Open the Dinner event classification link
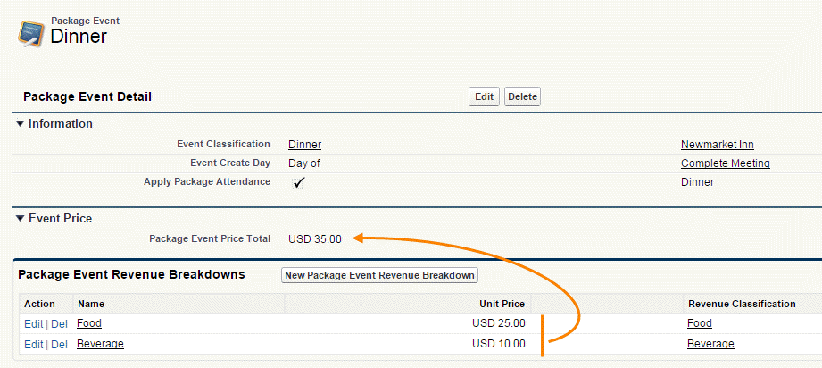The width and height of the screenshot is (822, 368). (304, 145)
